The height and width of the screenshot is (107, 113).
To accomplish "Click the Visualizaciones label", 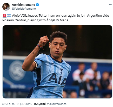I will coord(57,104).
